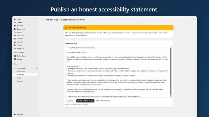Click the scrollbar down arrow in text area
Screen dimensions: 209x117
click(171, 97)
